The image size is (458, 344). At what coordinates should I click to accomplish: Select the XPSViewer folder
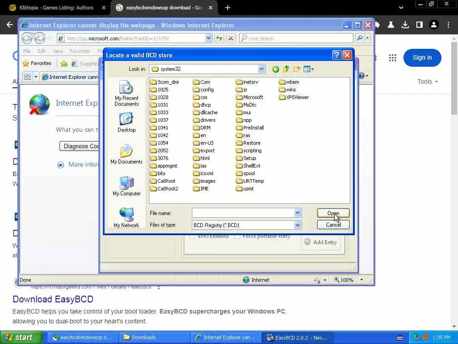(293, 97)
